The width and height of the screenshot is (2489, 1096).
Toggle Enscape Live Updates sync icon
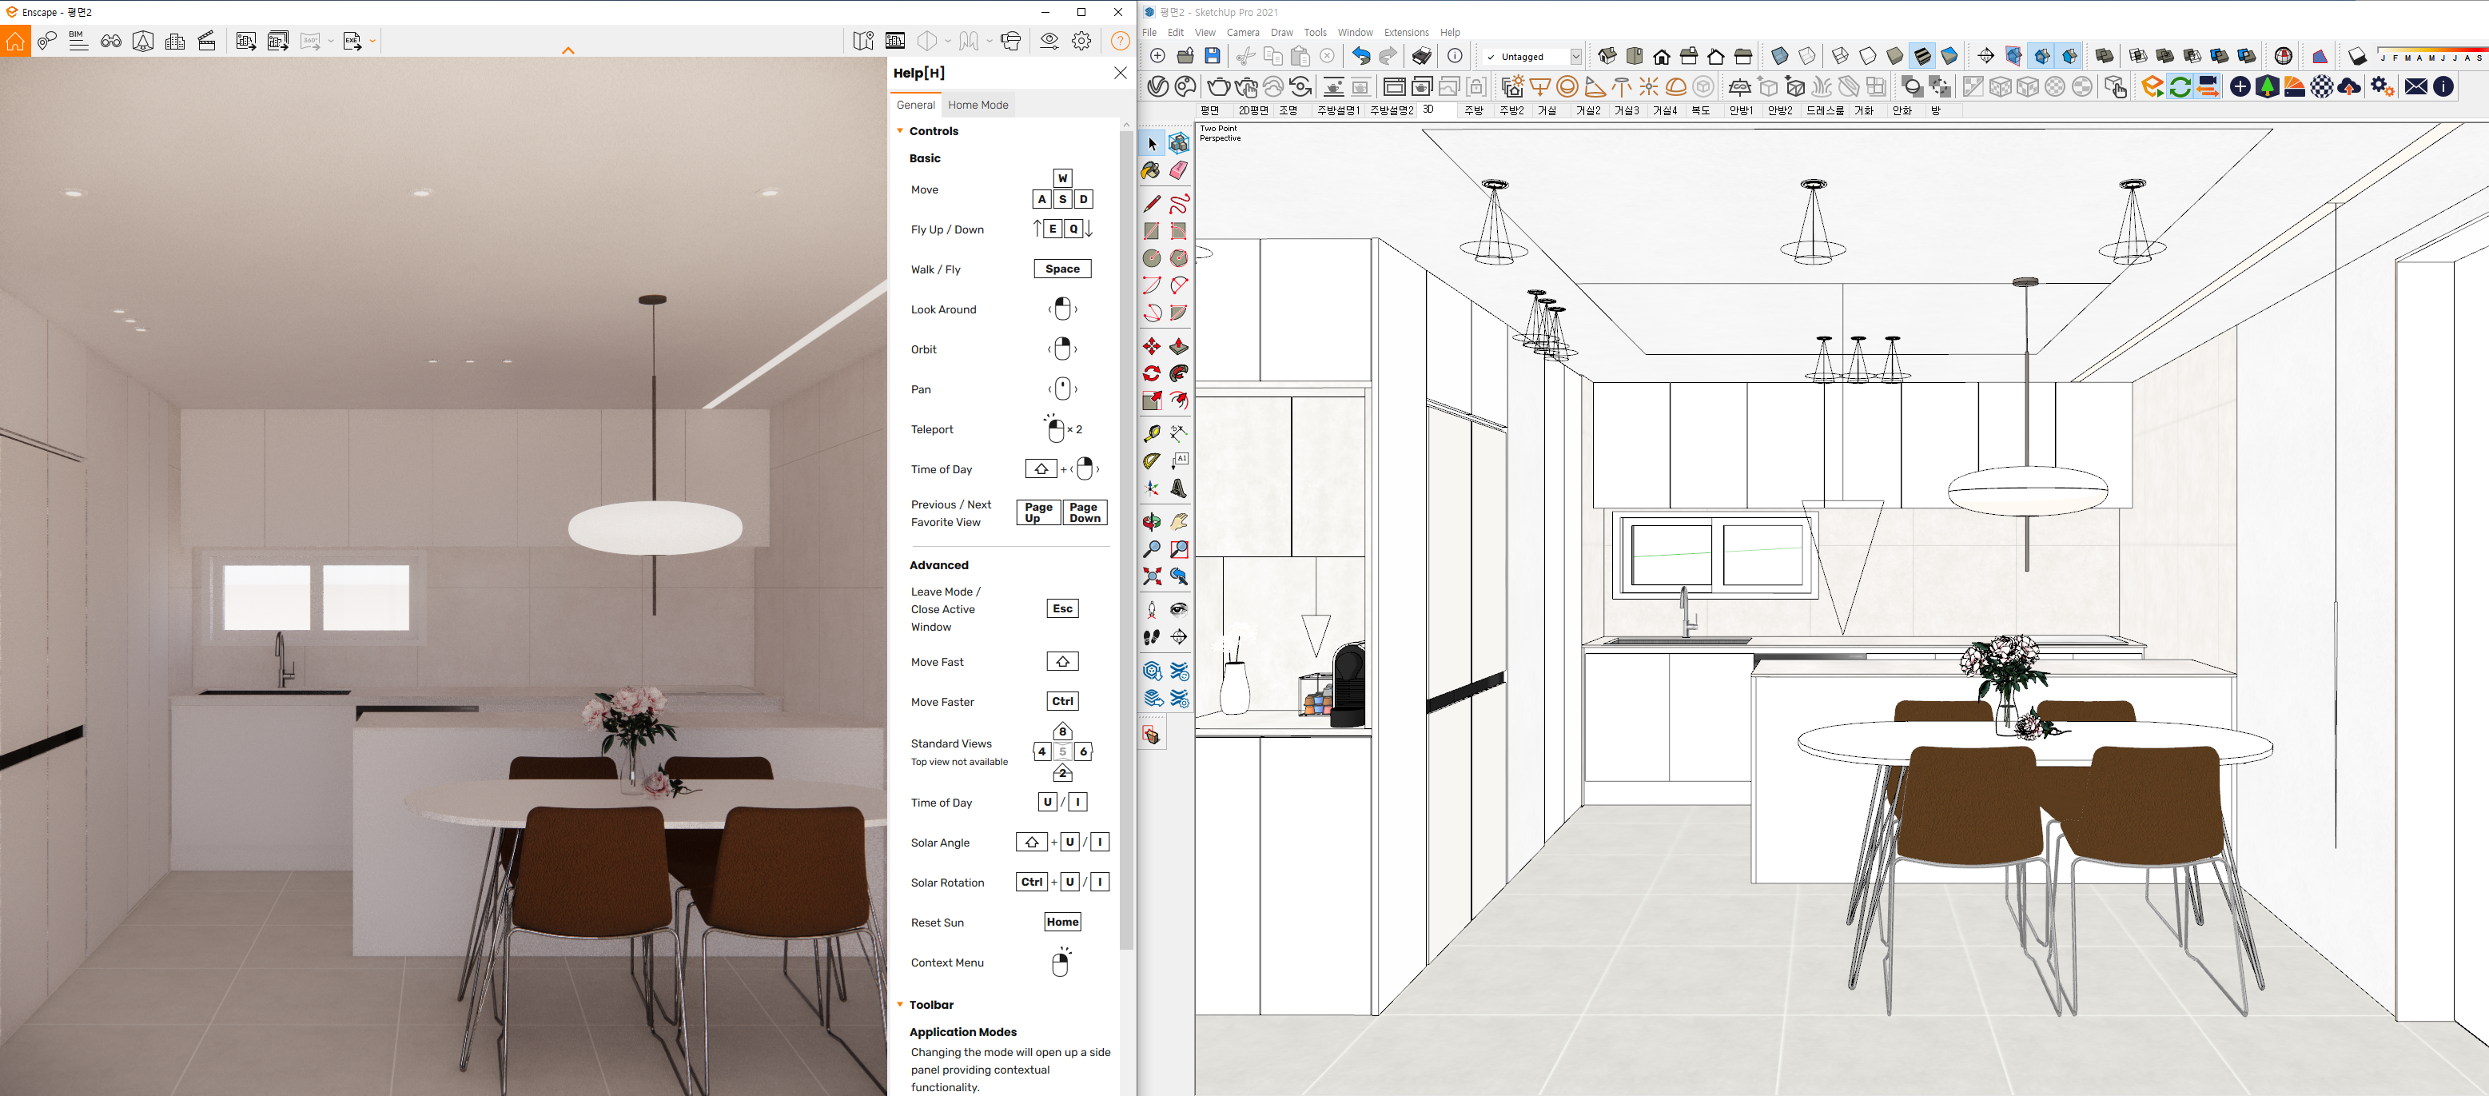(2180, 87)
